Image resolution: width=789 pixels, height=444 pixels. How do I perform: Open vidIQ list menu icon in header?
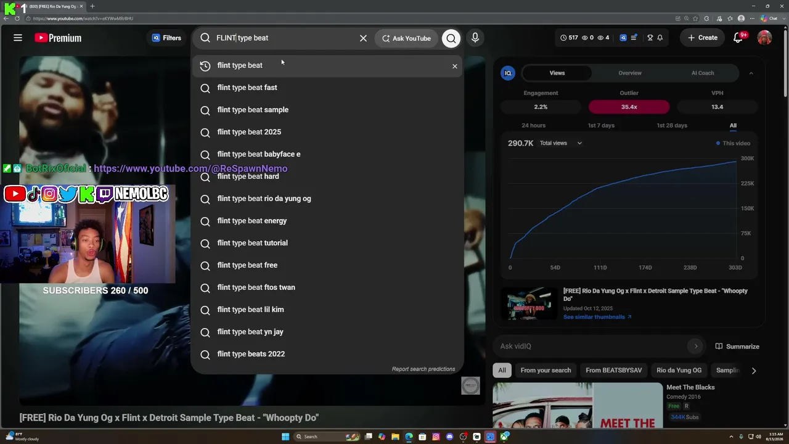pos(634,38)
